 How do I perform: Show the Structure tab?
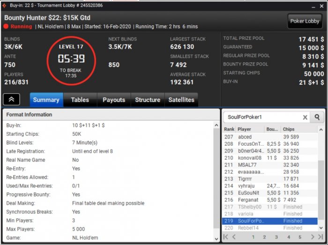[x=148, y=100]
